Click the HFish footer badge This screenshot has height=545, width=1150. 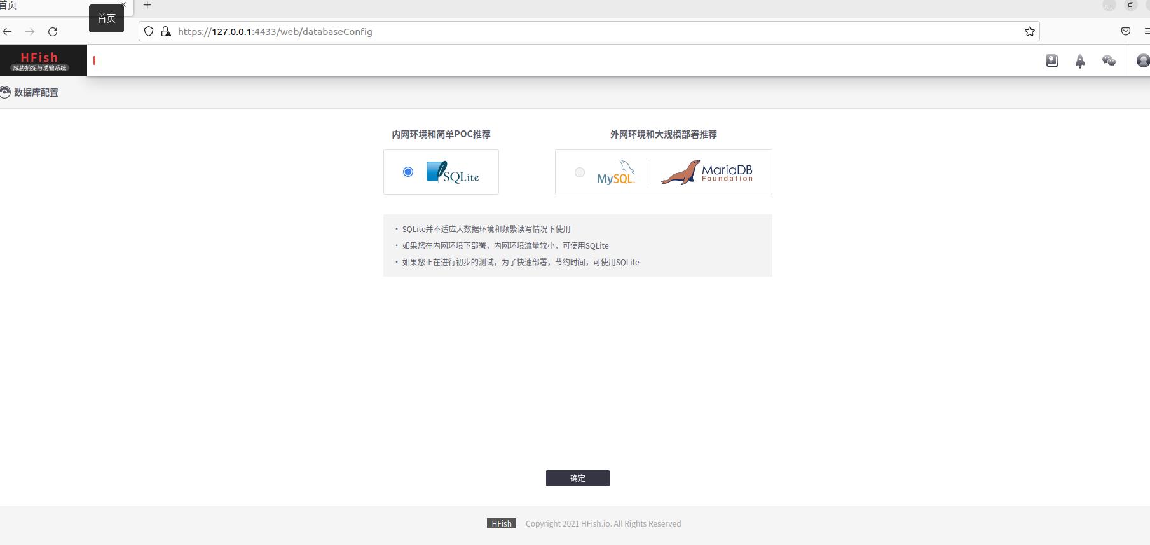[501, 523]
